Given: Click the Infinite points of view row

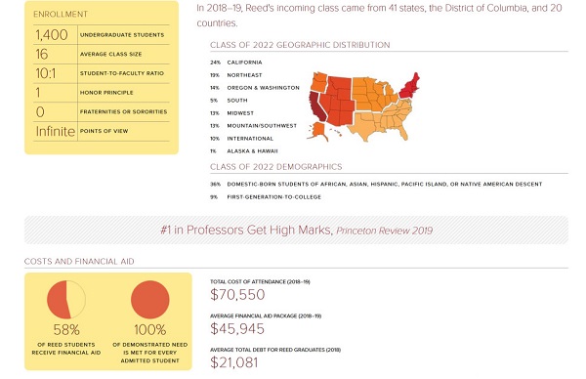Looking at the screenshot, I should click(x=102, y=131).
